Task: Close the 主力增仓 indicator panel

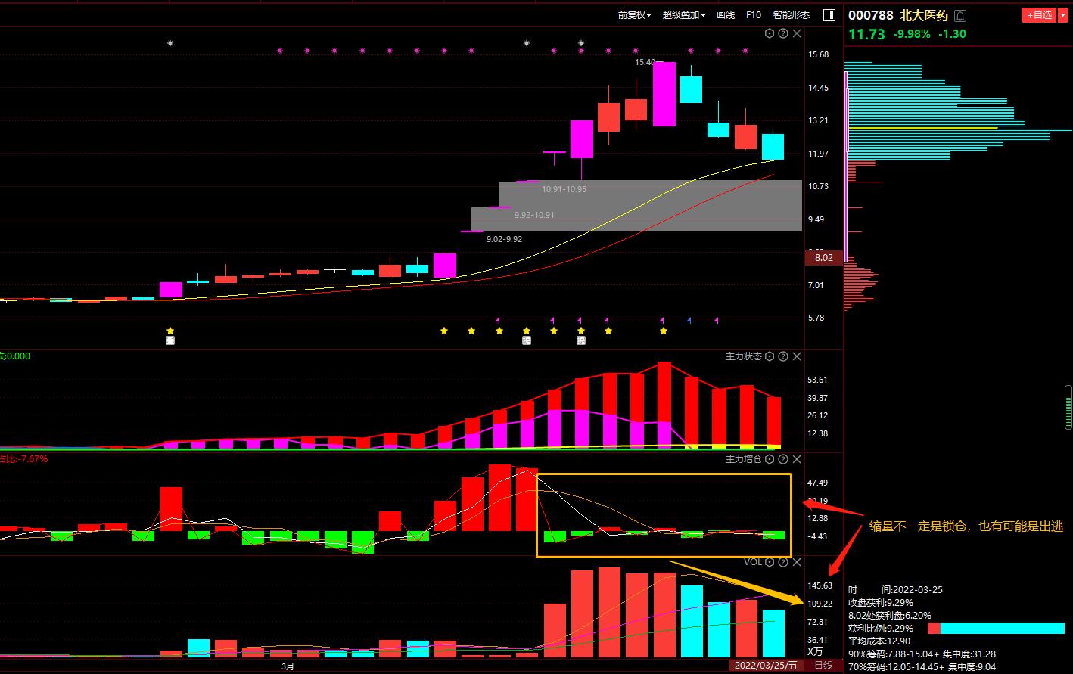Action: point(797,459)
